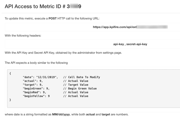The height and width of the screenshot is (123, 180).
Task: Click the kpifire API URL text
Action: 115,27
